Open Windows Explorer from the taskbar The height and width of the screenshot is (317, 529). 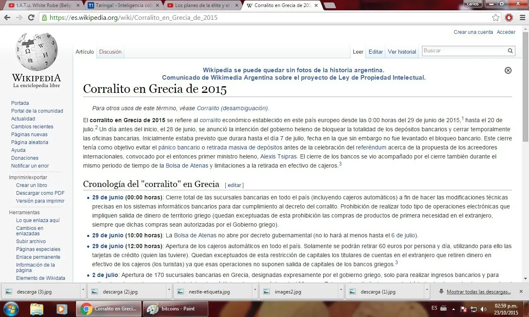37,309
